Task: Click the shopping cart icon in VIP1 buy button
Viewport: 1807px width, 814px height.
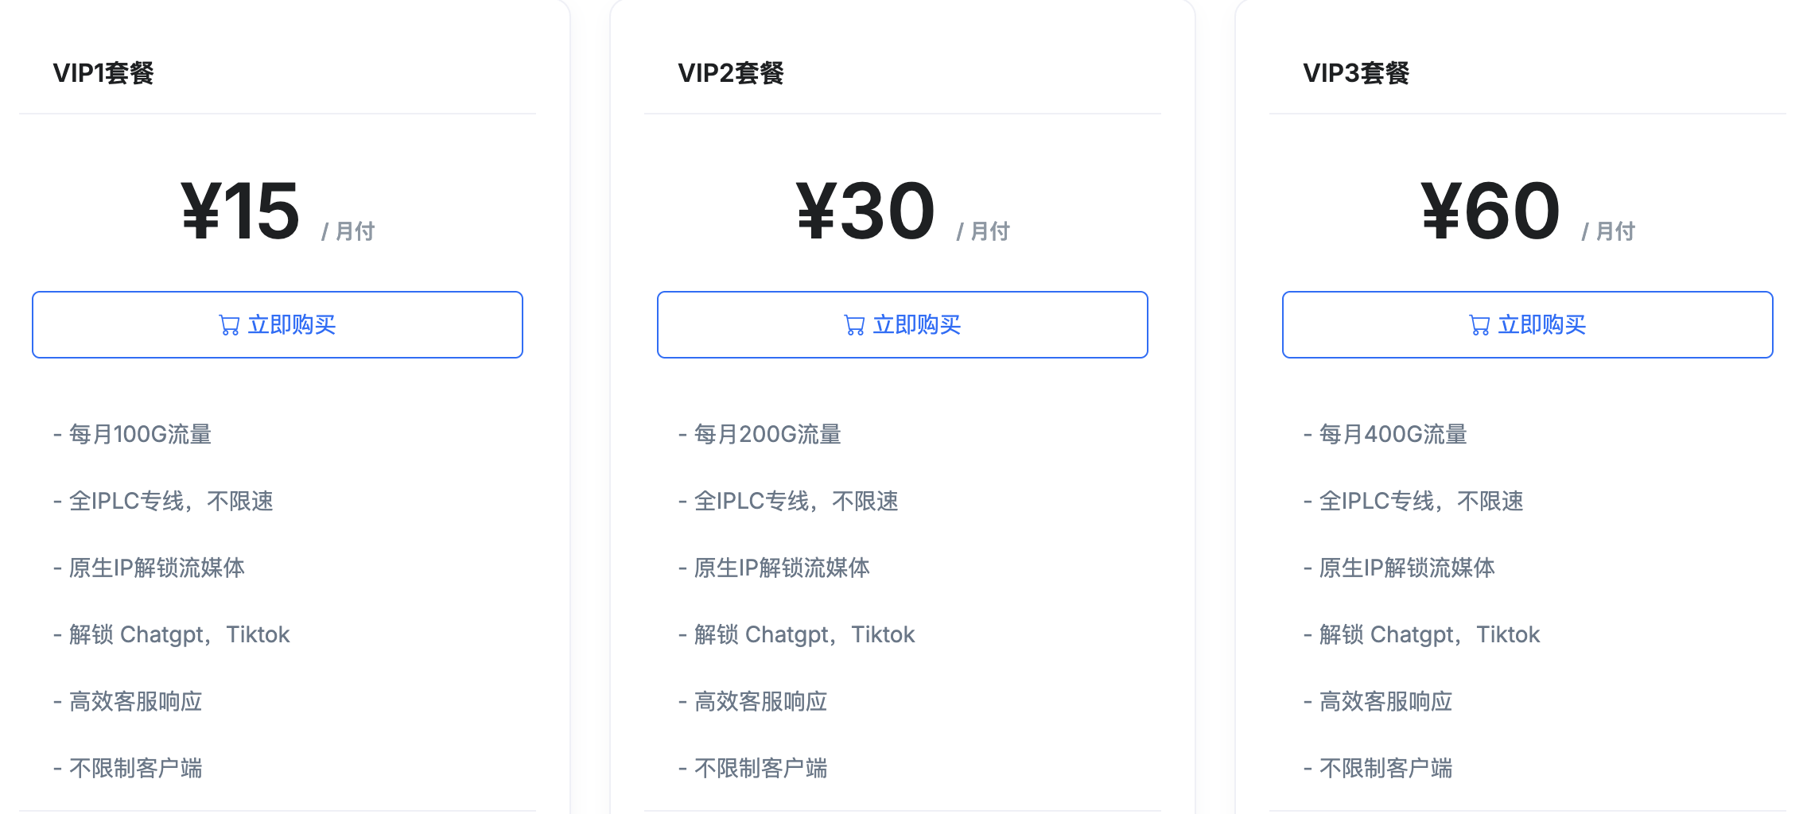Action: 231,324
